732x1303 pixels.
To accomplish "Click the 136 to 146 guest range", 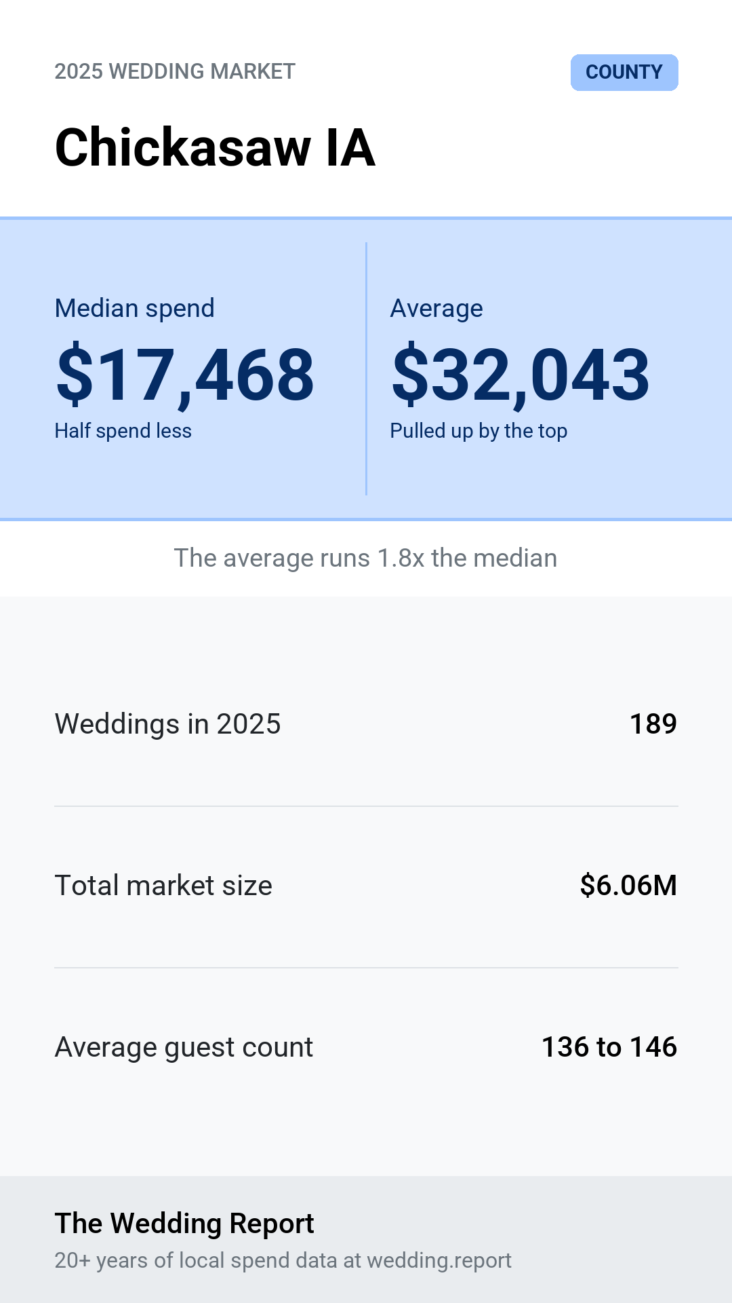I will [x=609, y=1047].
